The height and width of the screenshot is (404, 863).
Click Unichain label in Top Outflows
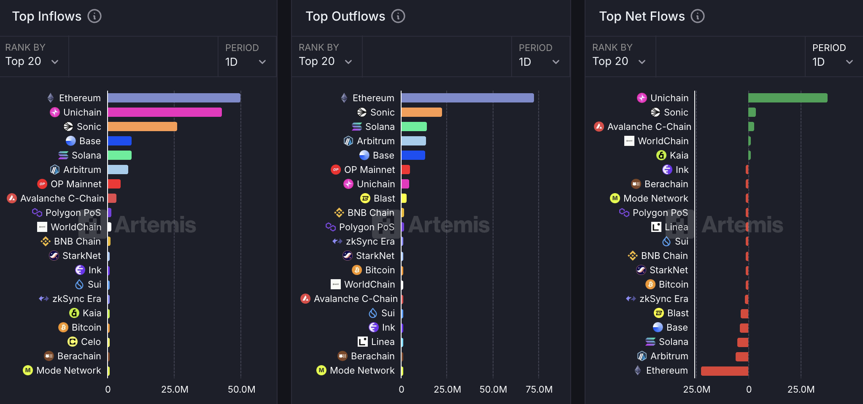coord(376,184)
